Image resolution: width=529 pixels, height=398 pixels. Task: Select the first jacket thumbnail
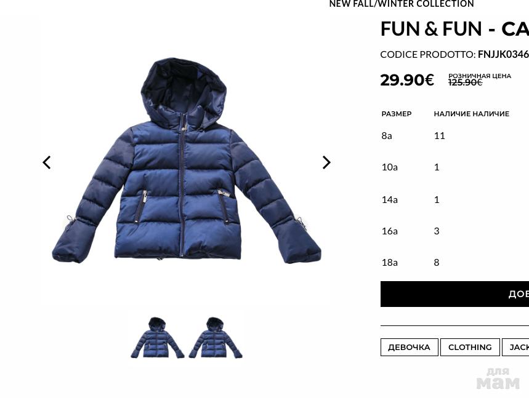click(x=158, y=338)
